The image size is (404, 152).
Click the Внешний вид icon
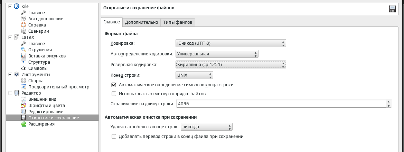click(24, 99)
